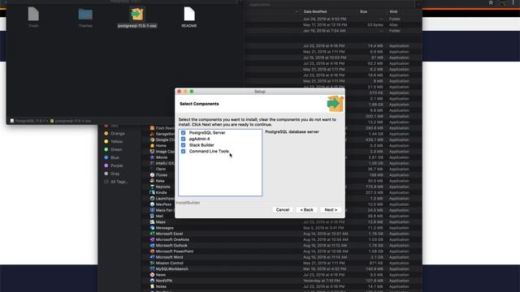
Task: Uncheck the PostgreSQL Server component checkbox
Action: [x=183, y=133]
